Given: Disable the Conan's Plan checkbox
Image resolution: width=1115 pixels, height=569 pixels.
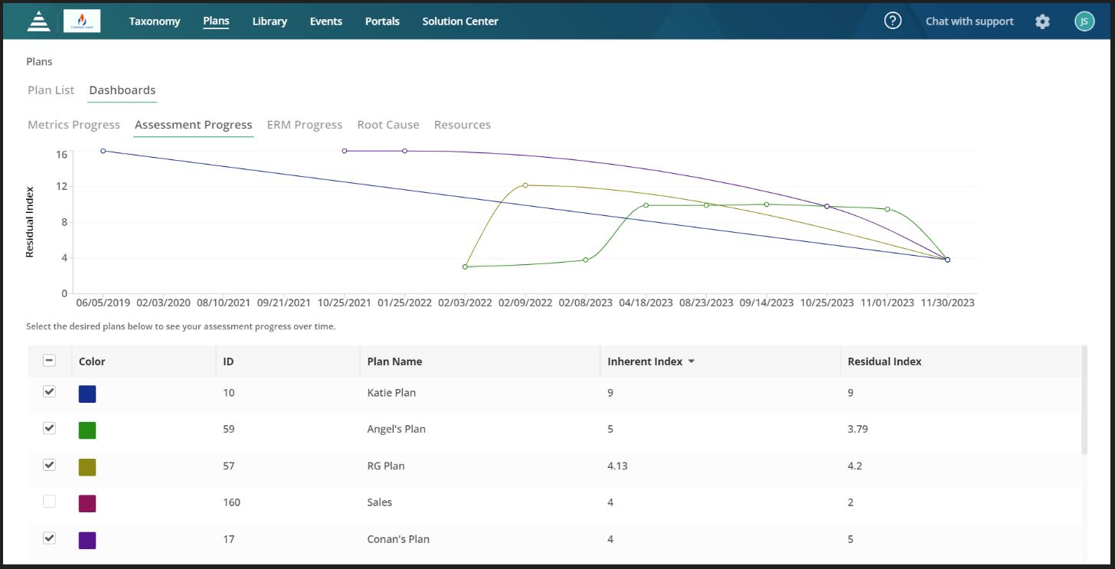Looking at the screenshot, I should [x=49, y=538].
